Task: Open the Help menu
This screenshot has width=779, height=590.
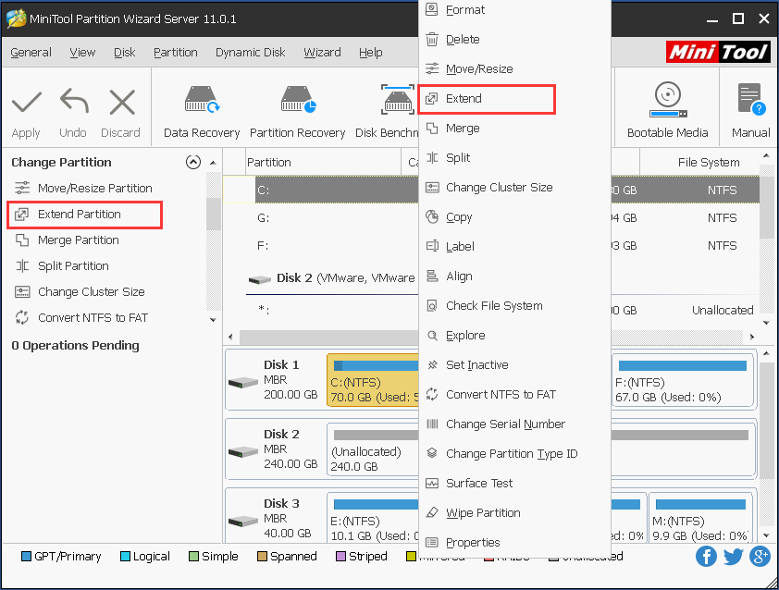Action: pos(371,52)
